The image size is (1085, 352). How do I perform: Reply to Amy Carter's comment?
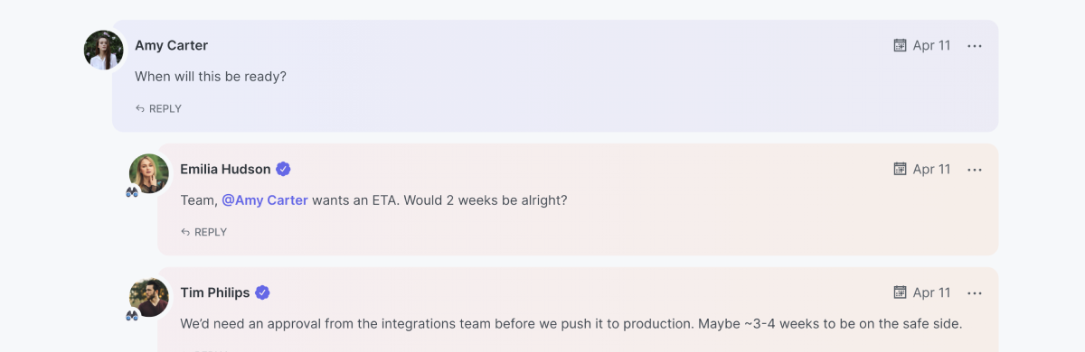(158, 108)
